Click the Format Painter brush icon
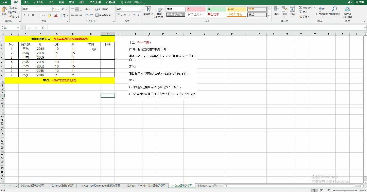The height and width of the screenshot is (192, 367). tap(10, 17)
